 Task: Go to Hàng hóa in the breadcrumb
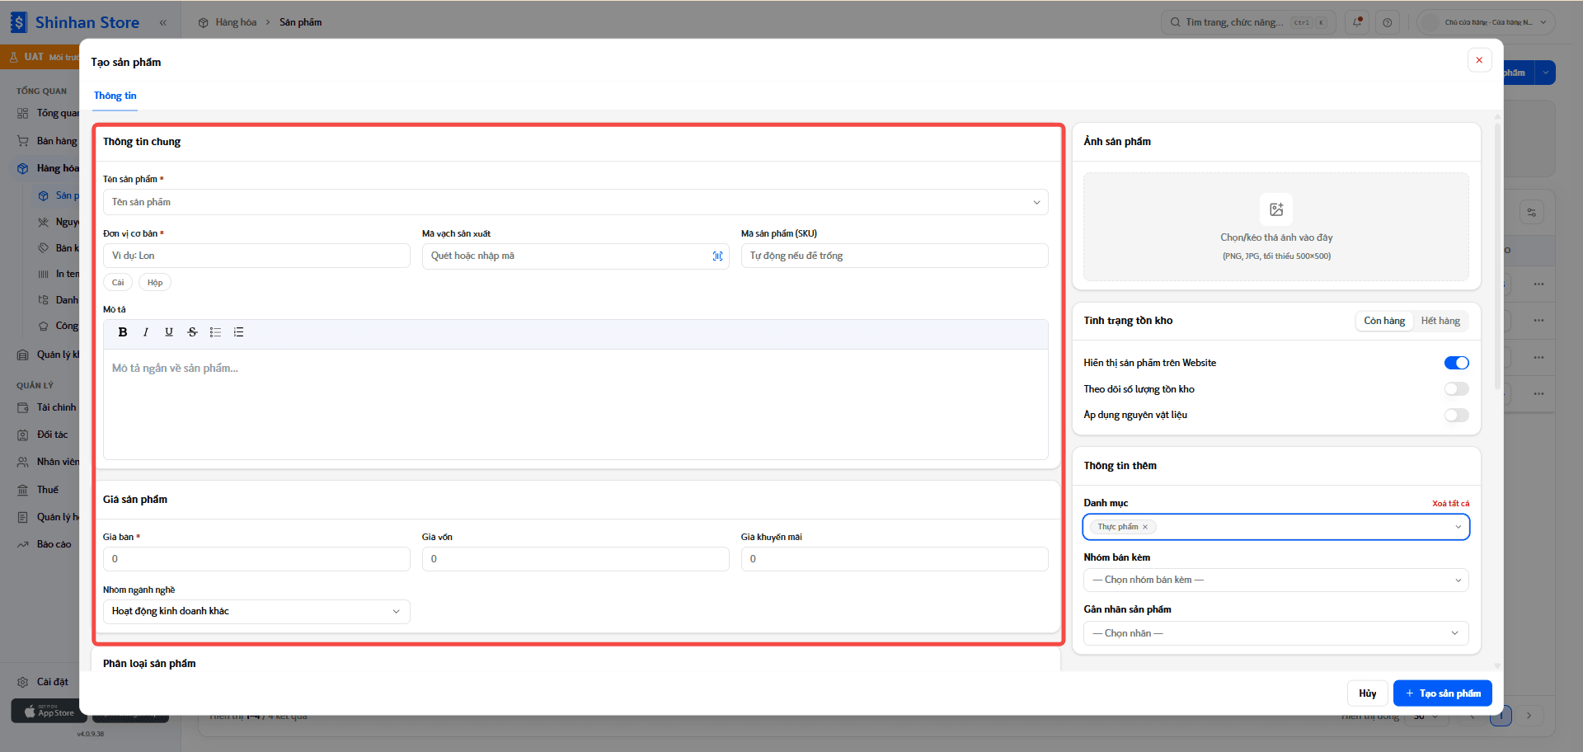coord(236,22)
